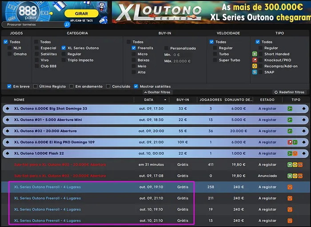Enable Satélites category checkbox

[x=37, y=54]
